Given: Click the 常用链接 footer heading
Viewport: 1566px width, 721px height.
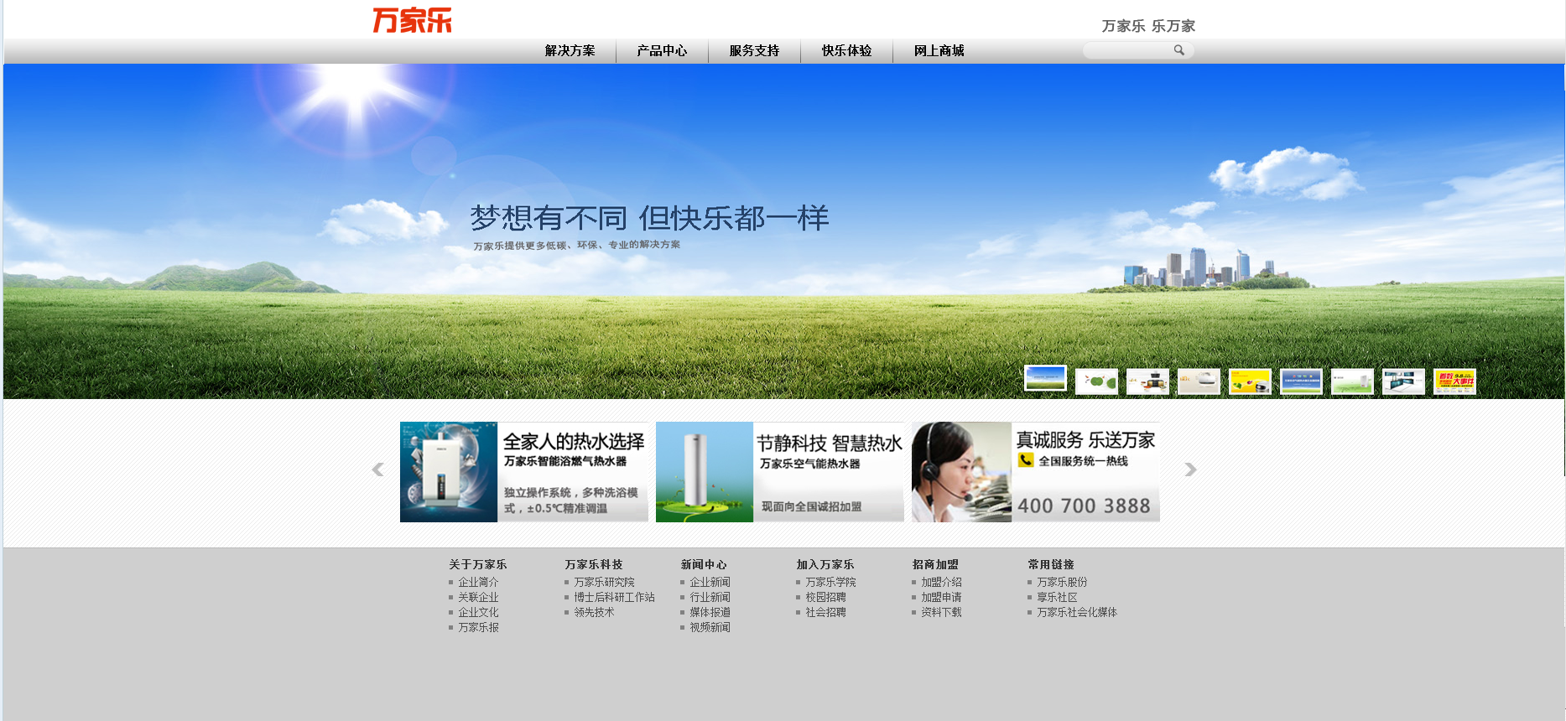Looking at the screenshot, I should (x=1051, y=564).
